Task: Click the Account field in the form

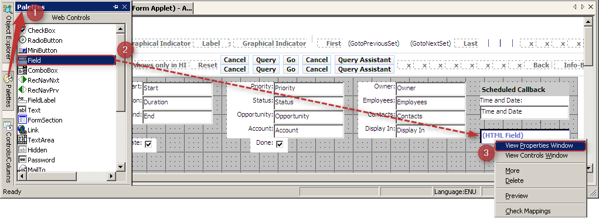Action: [309, 130]
